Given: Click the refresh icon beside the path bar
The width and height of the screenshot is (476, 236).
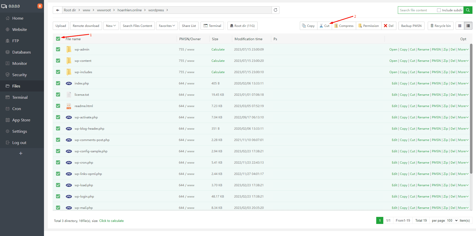Looking at the screenshot, I should pyautogui.click(x=275, y=10).
